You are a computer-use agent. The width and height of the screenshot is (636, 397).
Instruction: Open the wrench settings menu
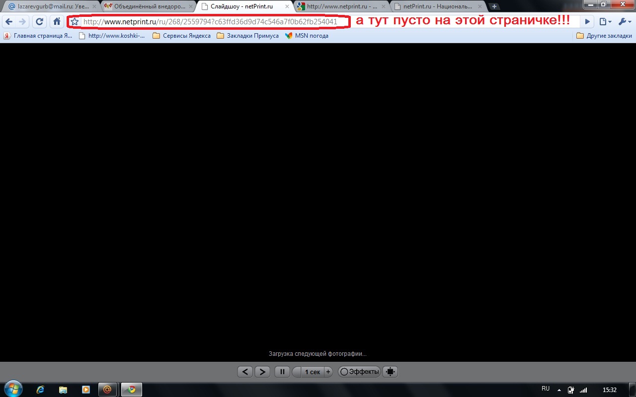624,22
